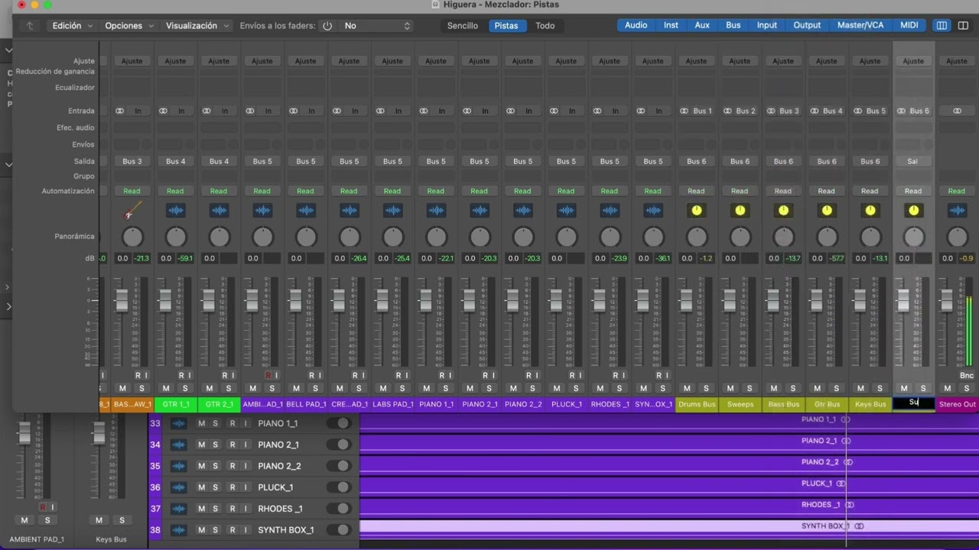Click the volume fader of Keys Bus in inspector
The image size is (979, 550).
pyautogui.click(x=99, y=433)
